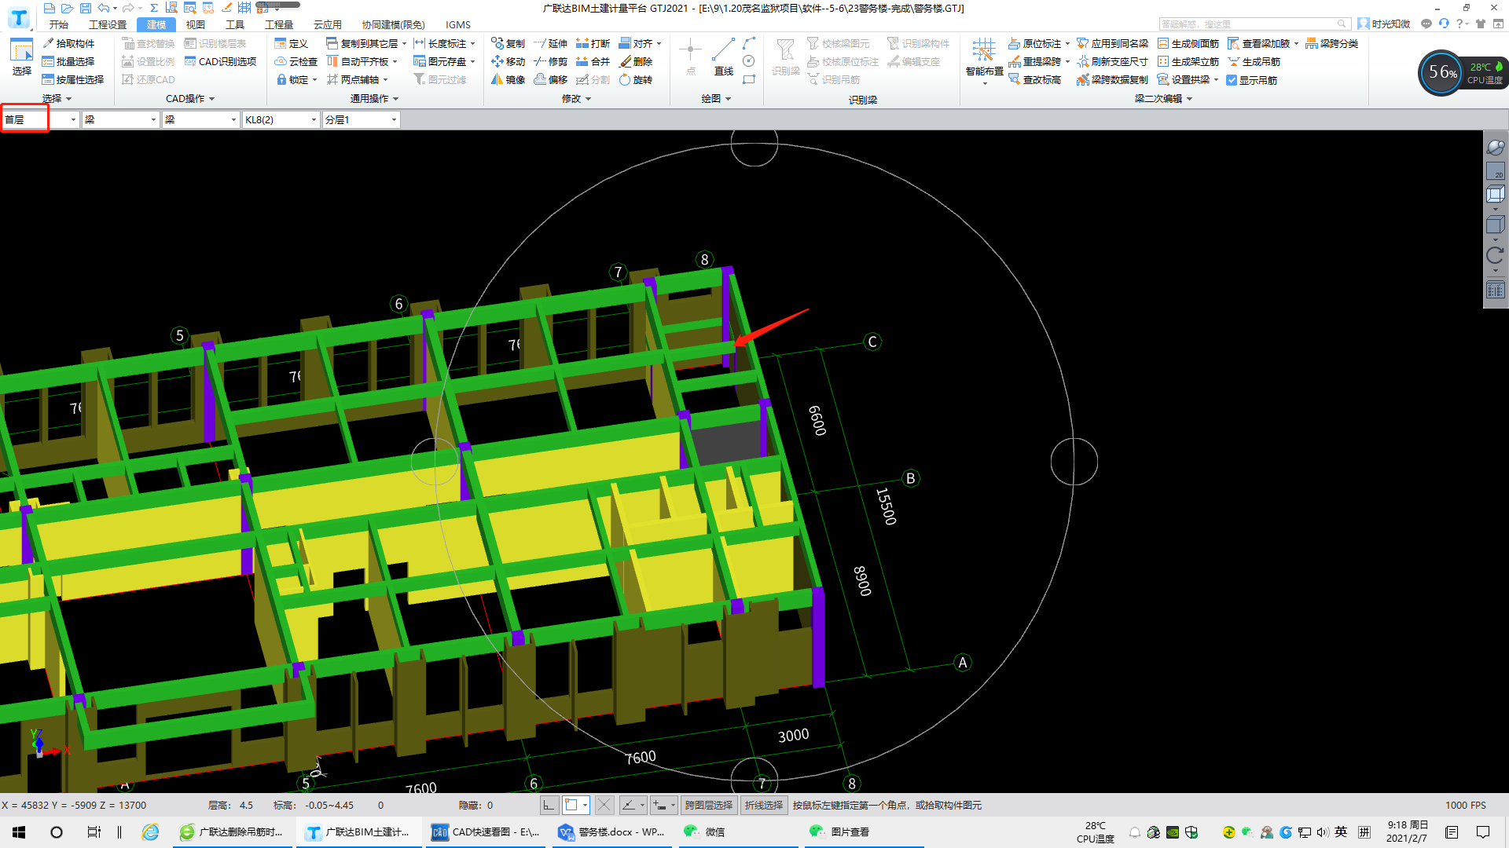Viewport: 1509px width, 848px height.
Task: Toggle the angle snap status button
Action: pyautogui.click(x=629, y=805)
